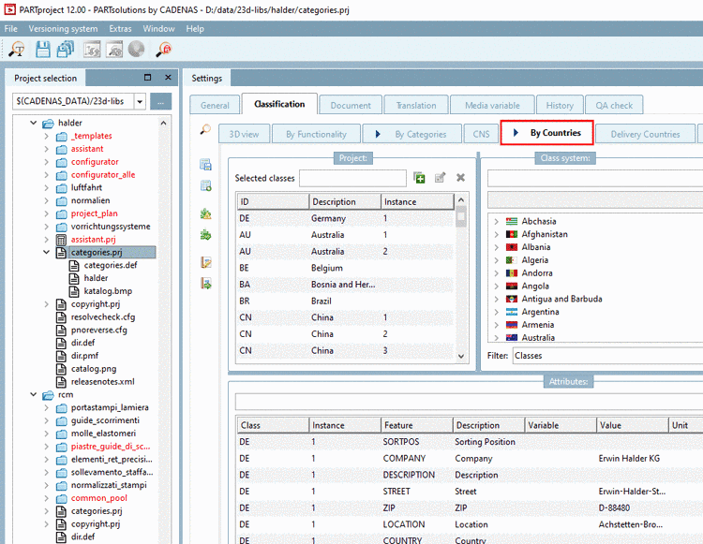Click the browse button with three dots
Viewport: 703px width, 544px height.
pyautogui.click(x=162, y=101)
